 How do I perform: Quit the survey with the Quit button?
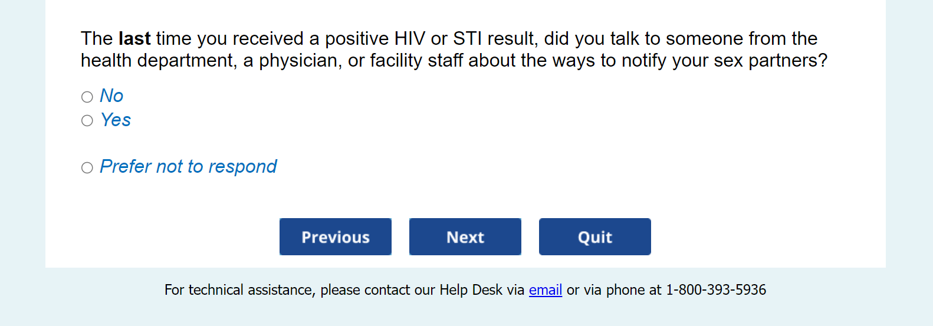coord(594,237)
